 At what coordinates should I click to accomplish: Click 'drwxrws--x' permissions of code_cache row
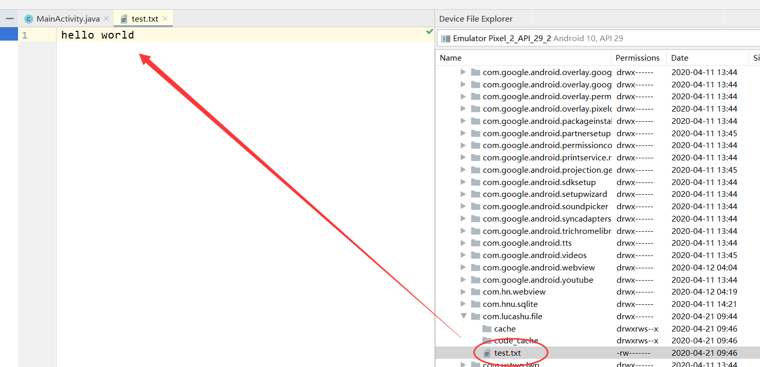(637, 341)
